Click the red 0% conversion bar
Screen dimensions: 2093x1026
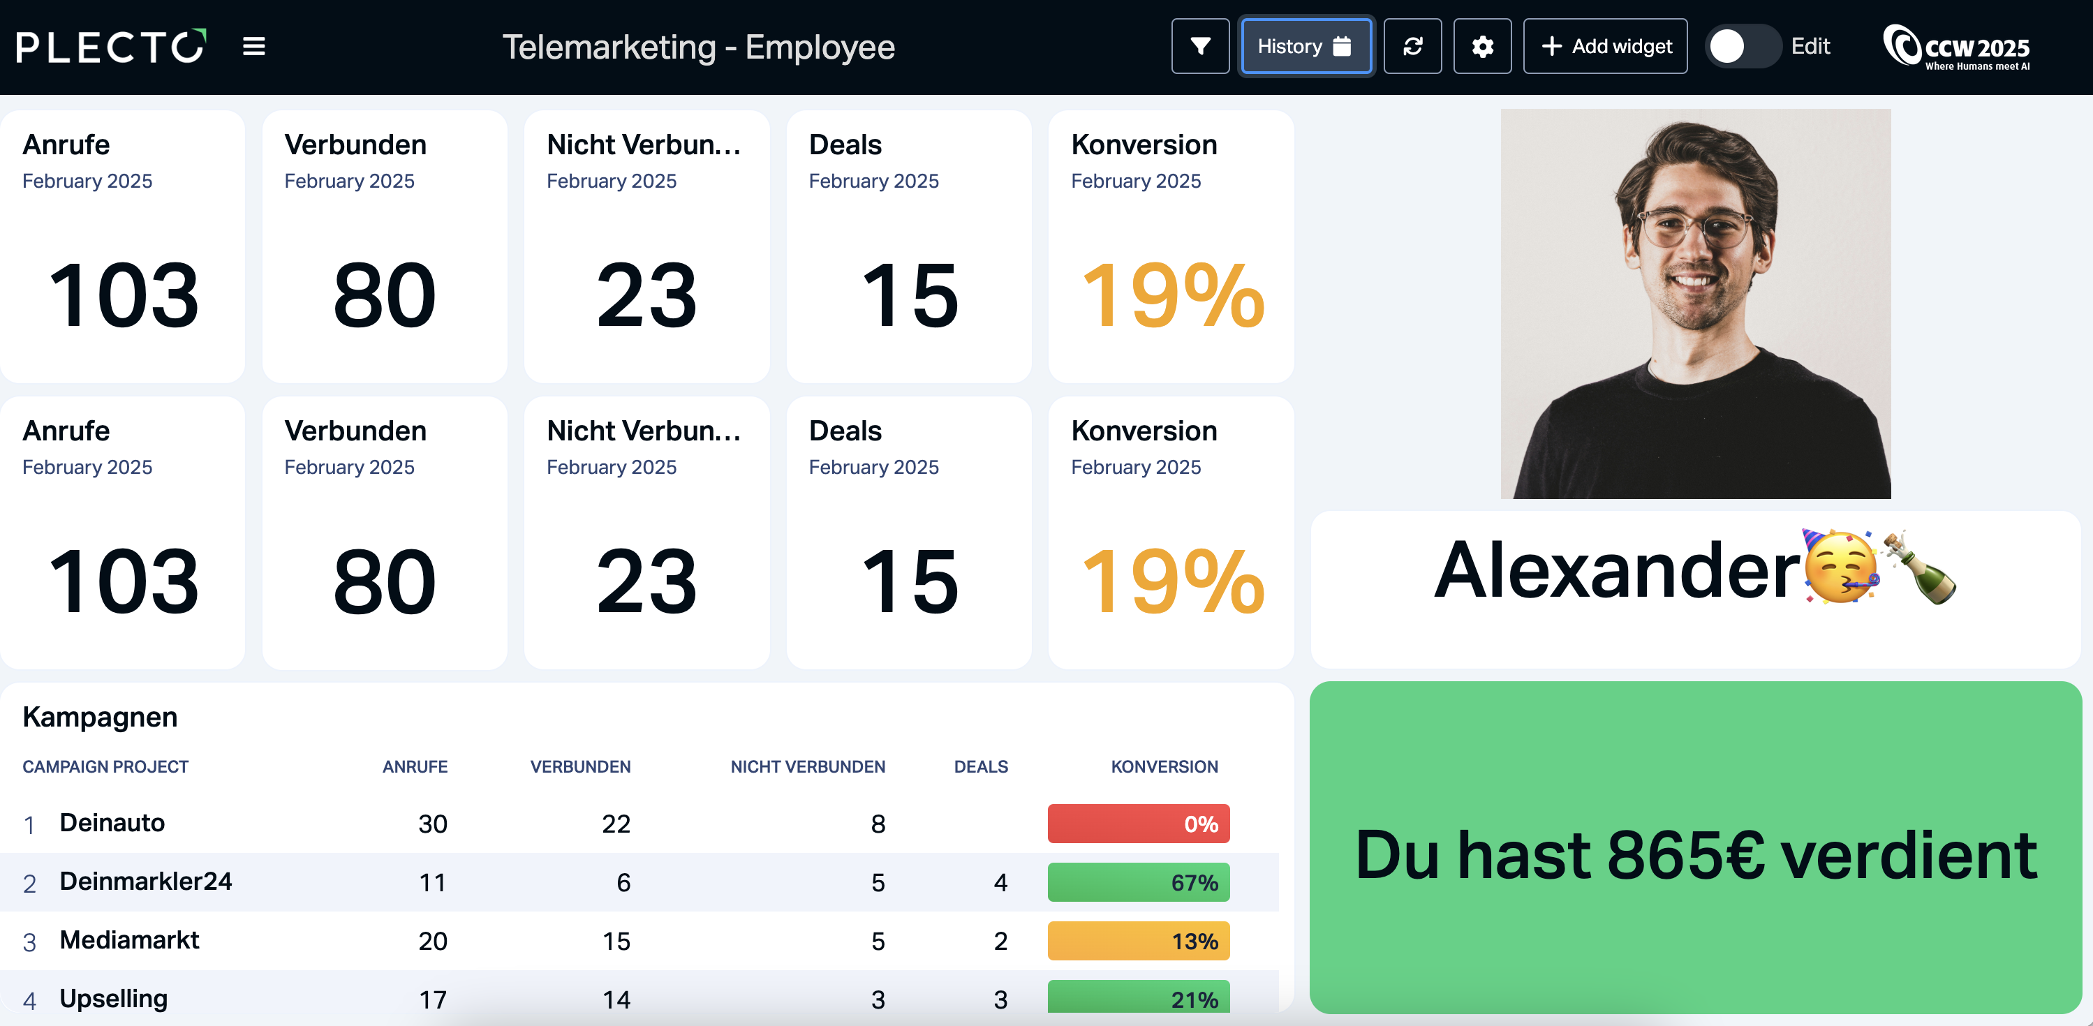[x=1139, y=823]
